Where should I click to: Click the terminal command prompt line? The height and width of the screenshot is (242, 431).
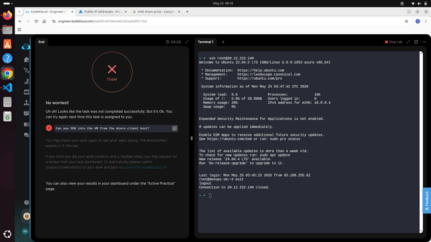click(x=206, y=195)
